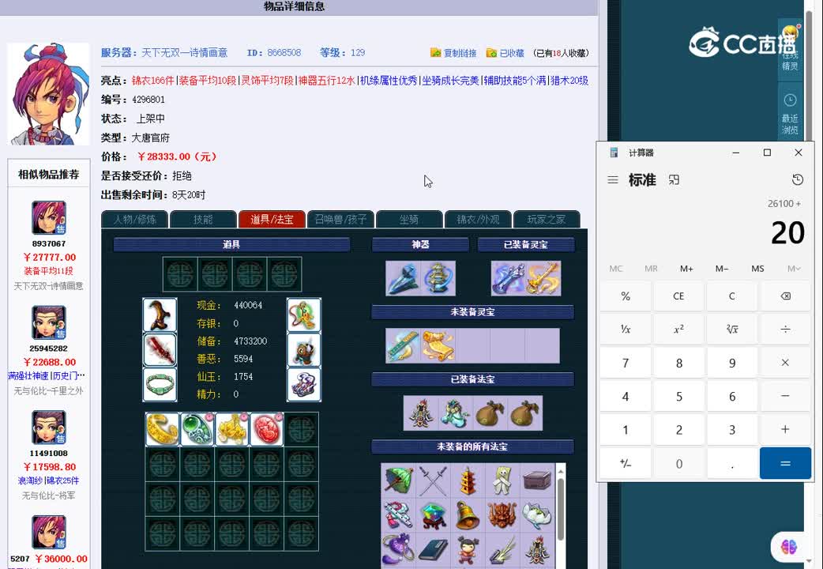Image resolution: width=823 pixels, height=569 pixels.
Task: Click the unequipped 灵宝 ruler icon
Action: [x=403, y=345]
